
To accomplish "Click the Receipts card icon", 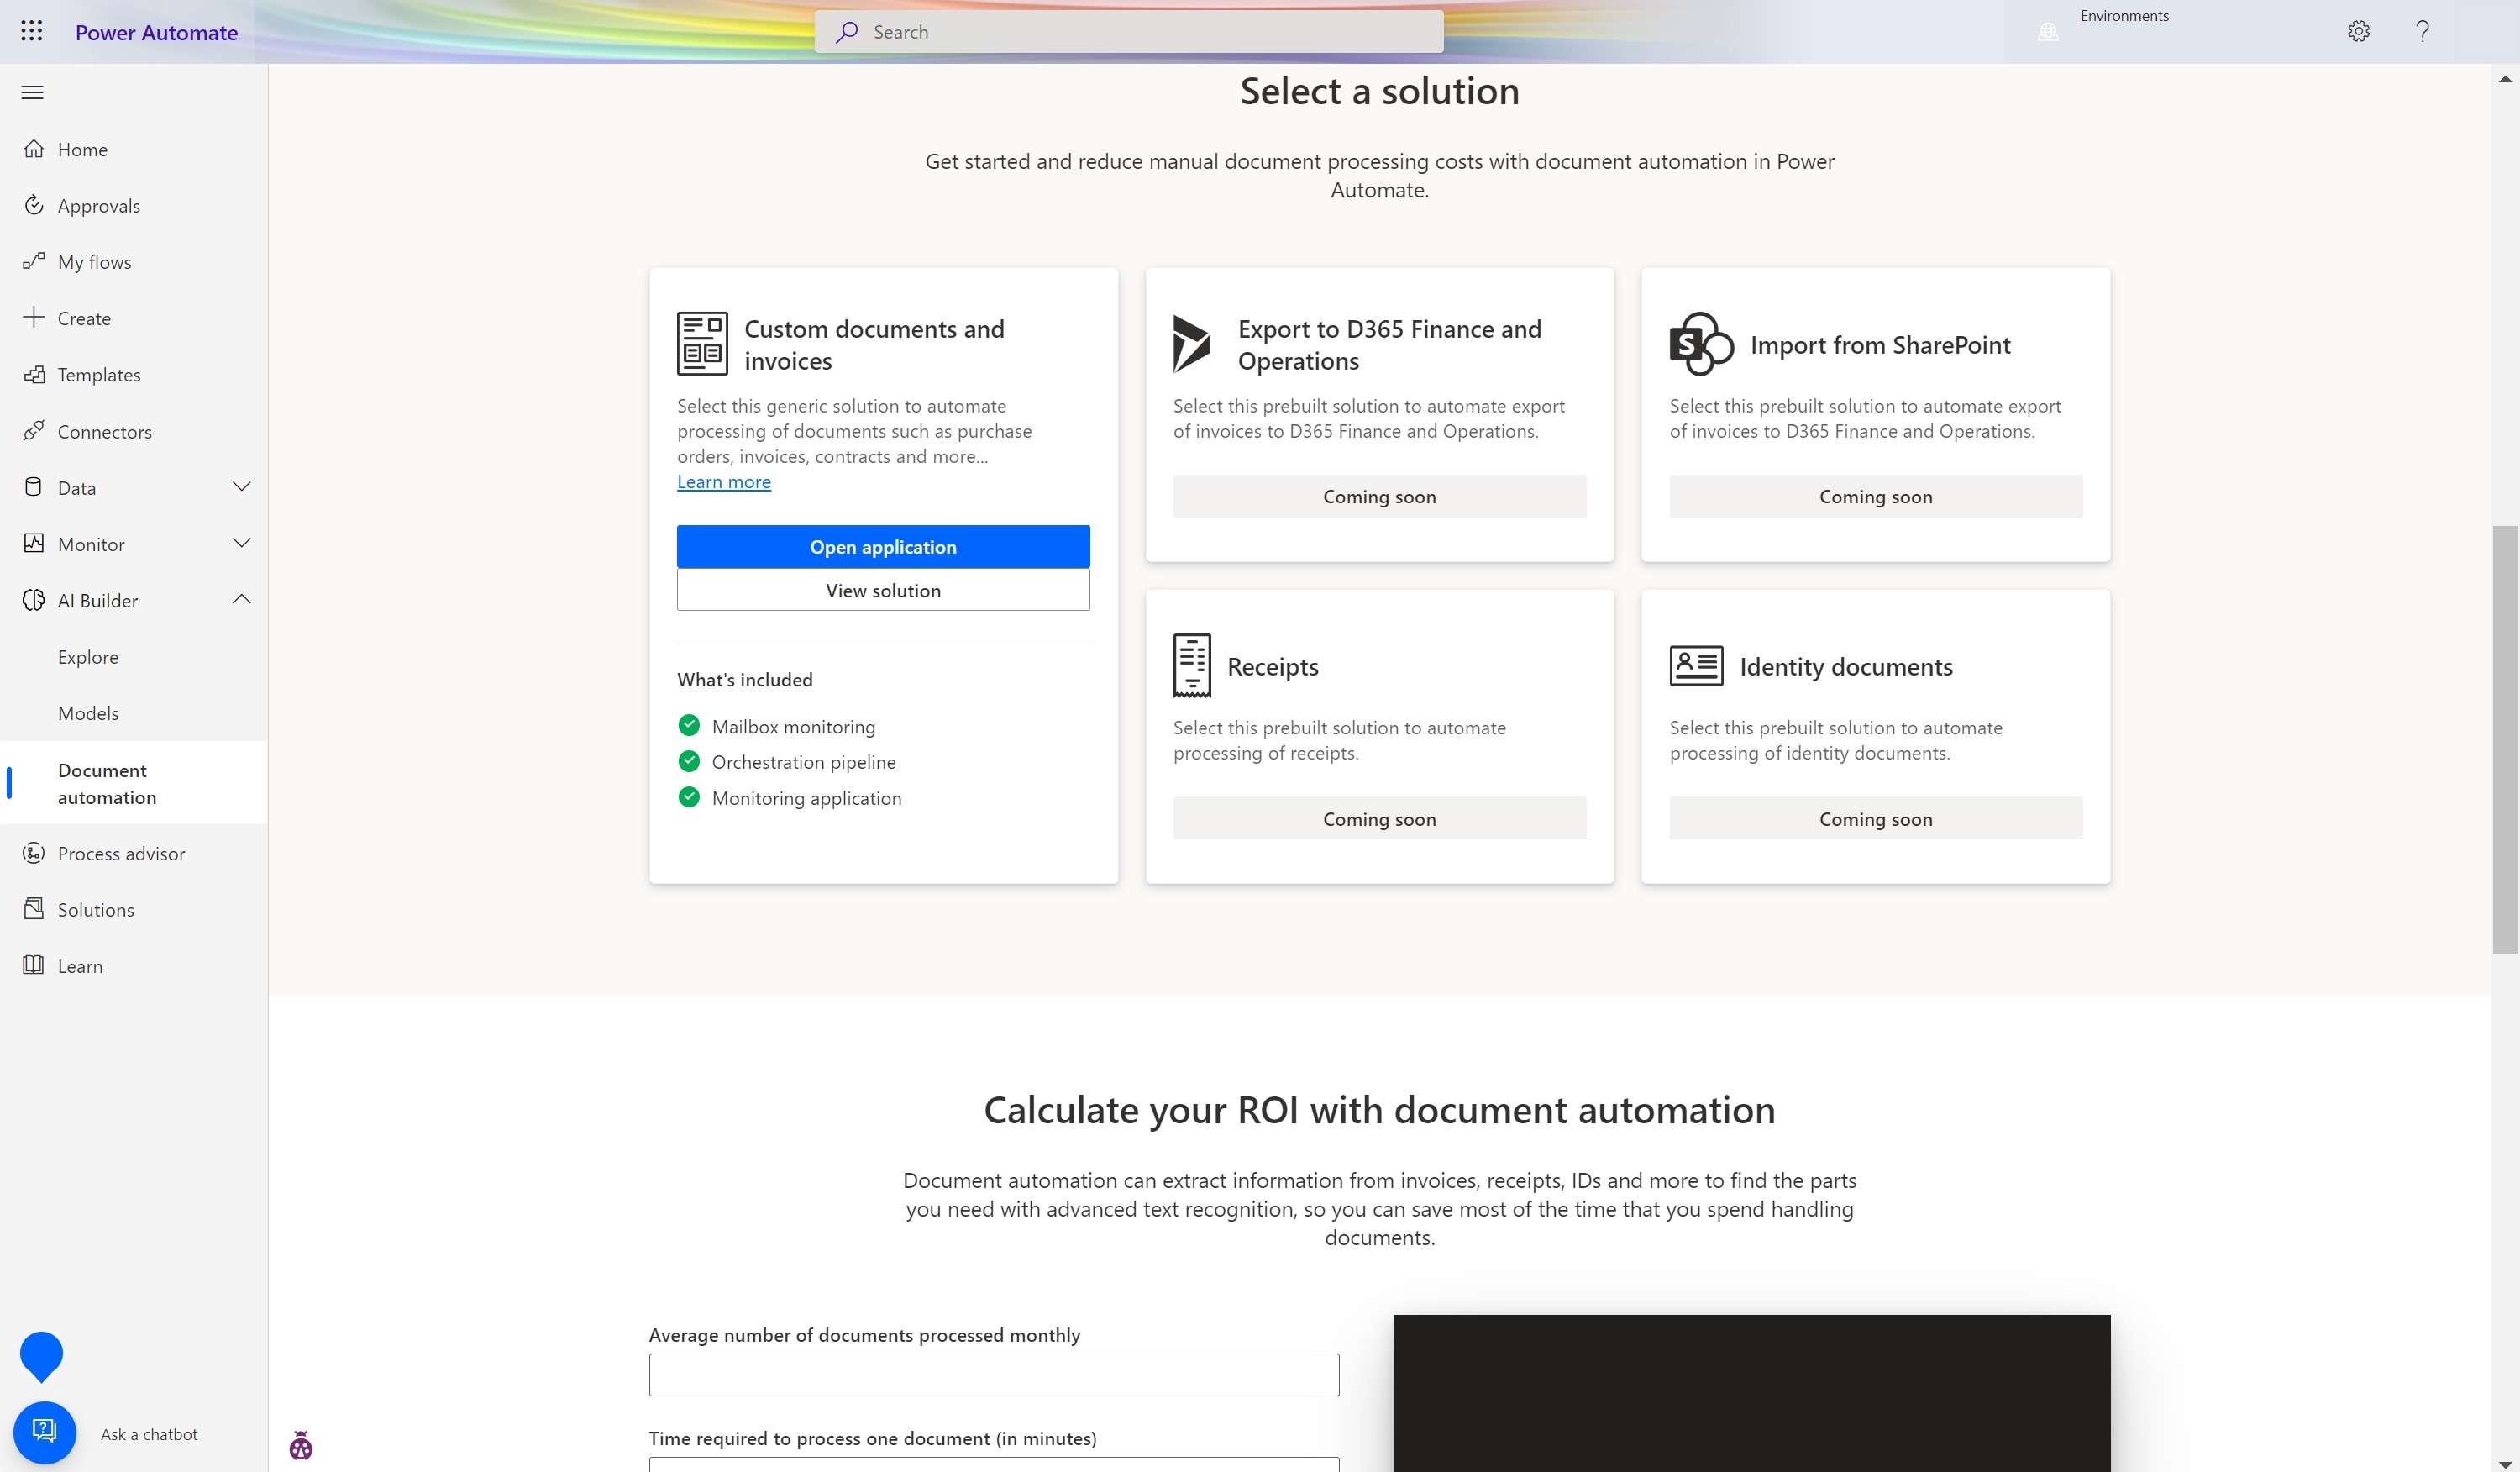I will (1191, 666).
